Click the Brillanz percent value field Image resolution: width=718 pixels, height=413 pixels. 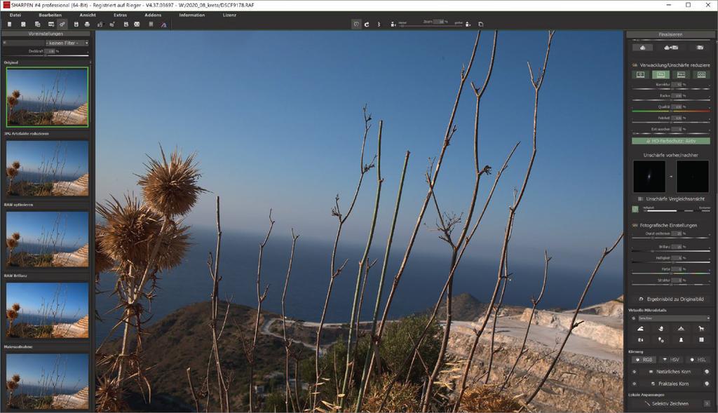point(677,247)
